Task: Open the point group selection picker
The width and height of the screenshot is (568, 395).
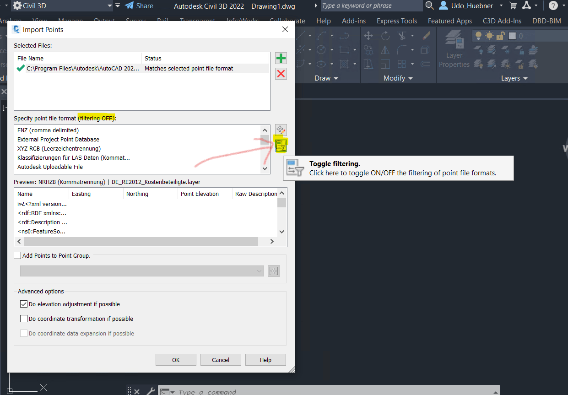Action: 273,271
